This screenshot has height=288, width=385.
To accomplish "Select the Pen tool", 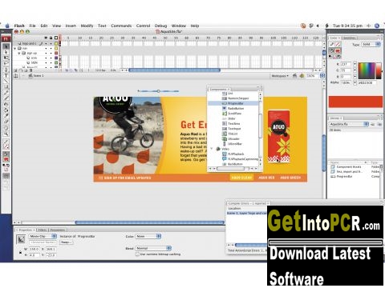I will 6,70.
